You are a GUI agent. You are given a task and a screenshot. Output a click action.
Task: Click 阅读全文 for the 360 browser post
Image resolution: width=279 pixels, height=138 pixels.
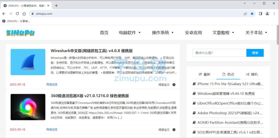(x=164, y=130)
